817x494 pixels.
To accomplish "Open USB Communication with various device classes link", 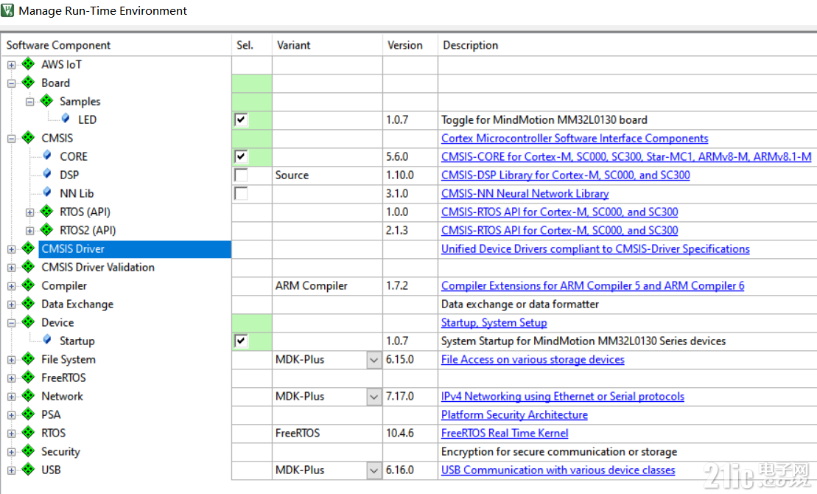I will click(558, 470).
